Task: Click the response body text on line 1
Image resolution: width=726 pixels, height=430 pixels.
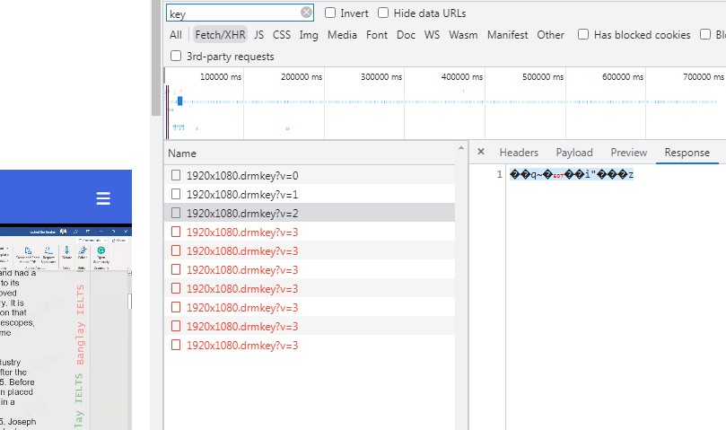Action: click(x=572, y=174)
